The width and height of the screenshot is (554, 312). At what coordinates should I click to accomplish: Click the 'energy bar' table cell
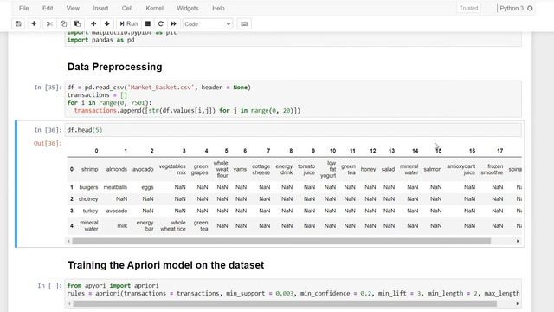click(x=145, y=225)
